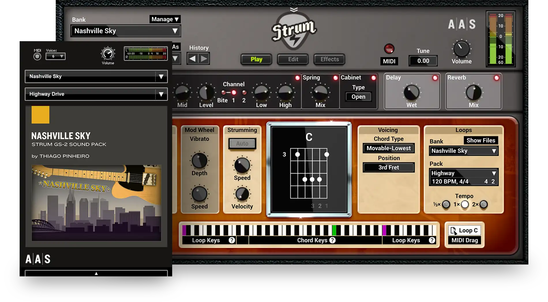
Task: Click the purple key above right Loop Keys
Action: pos(384,230)
